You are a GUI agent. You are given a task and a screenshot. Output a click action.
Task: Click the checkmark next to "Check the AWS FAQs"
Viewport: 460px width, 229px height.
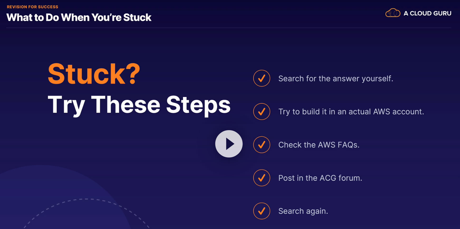tap(262, 145)
